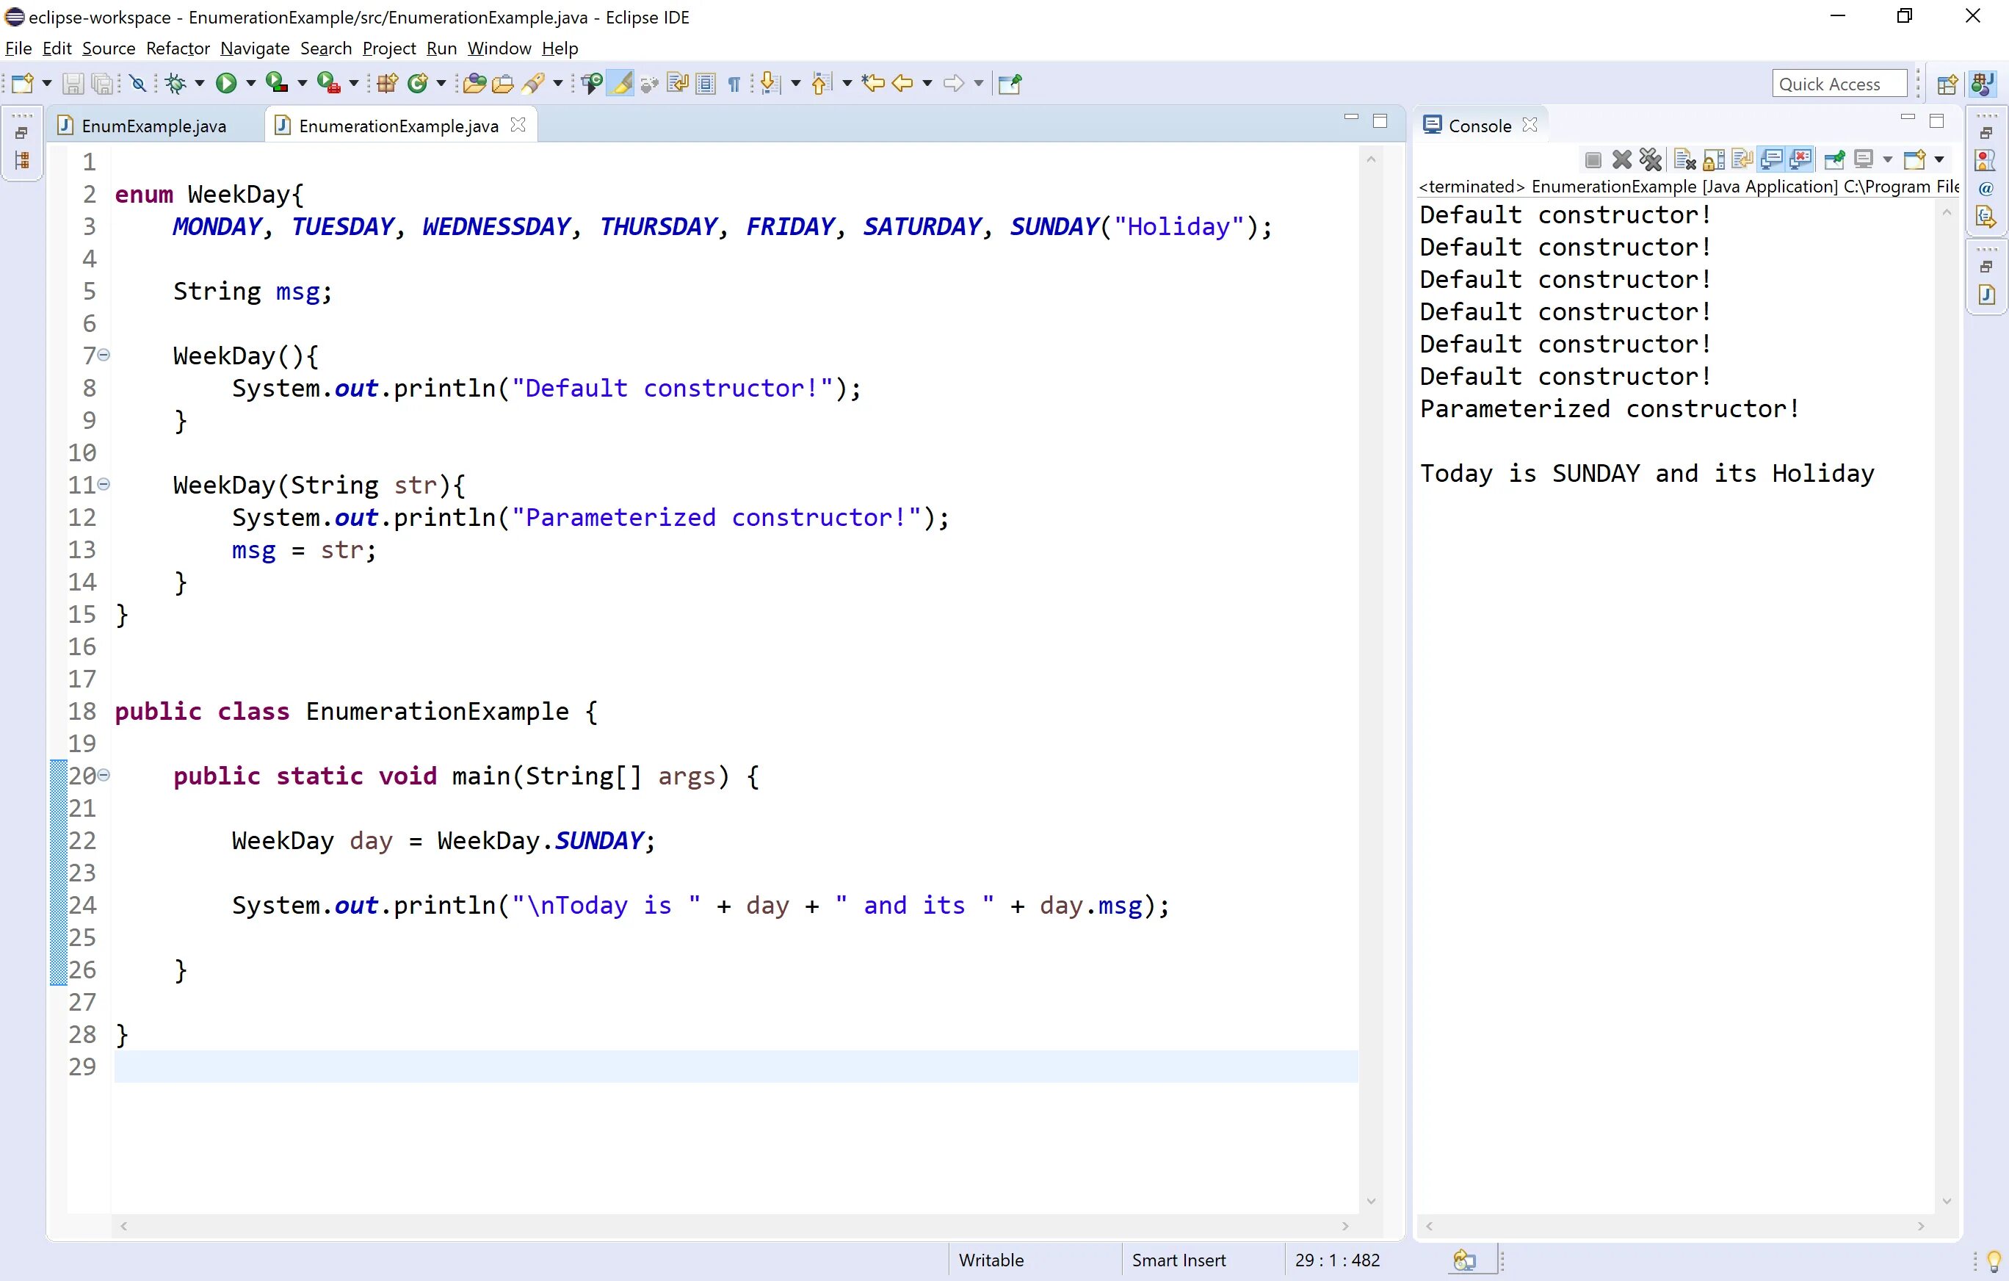The height and width of the screenshot is (1281, 2009).
Task: Open the Search dropdown arrow
Action: [558, 84]
